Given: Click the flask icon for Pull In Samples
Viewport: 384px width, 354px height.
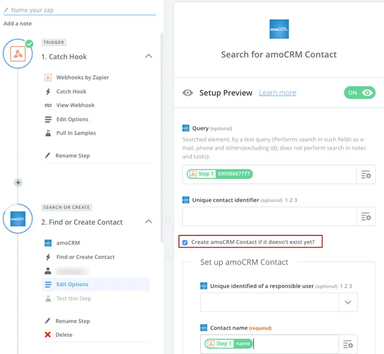Looking at the screenshot, I should tap(48, 133).
